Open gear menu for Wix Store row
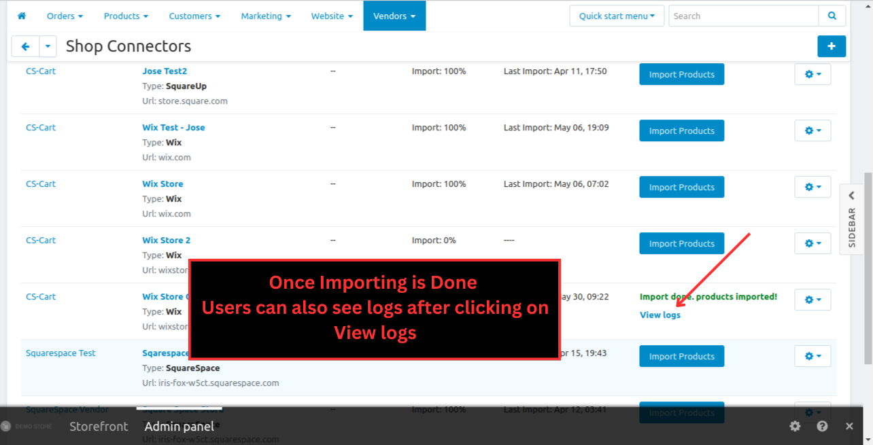 tap(812, 187)
